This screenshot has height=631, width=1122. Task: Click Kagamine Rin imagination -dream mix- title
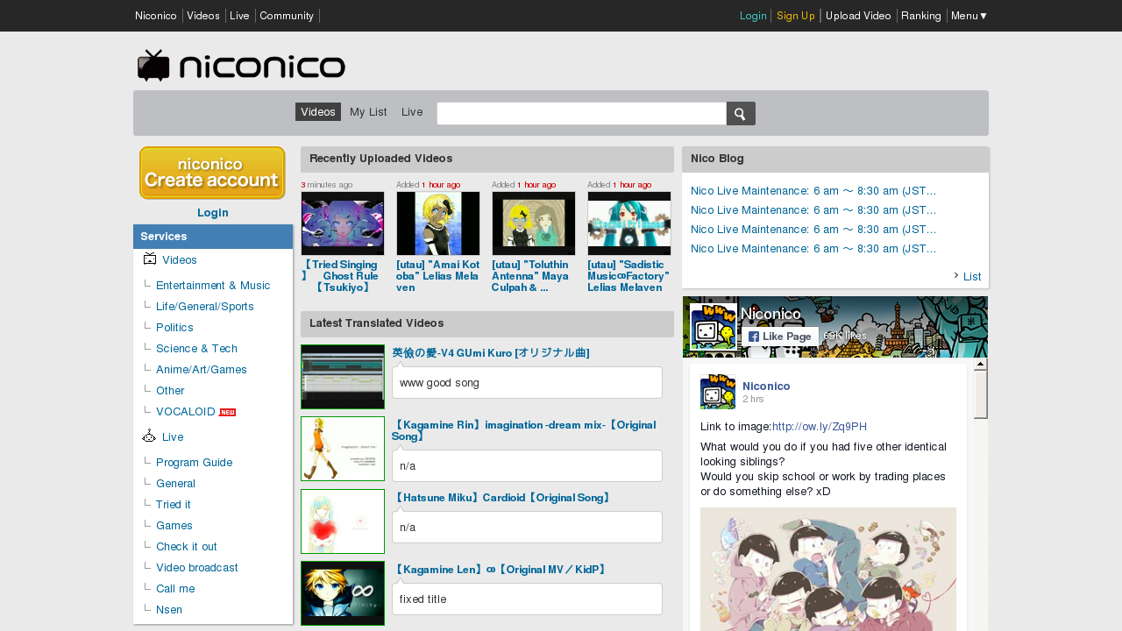click(x=524, y=430)
